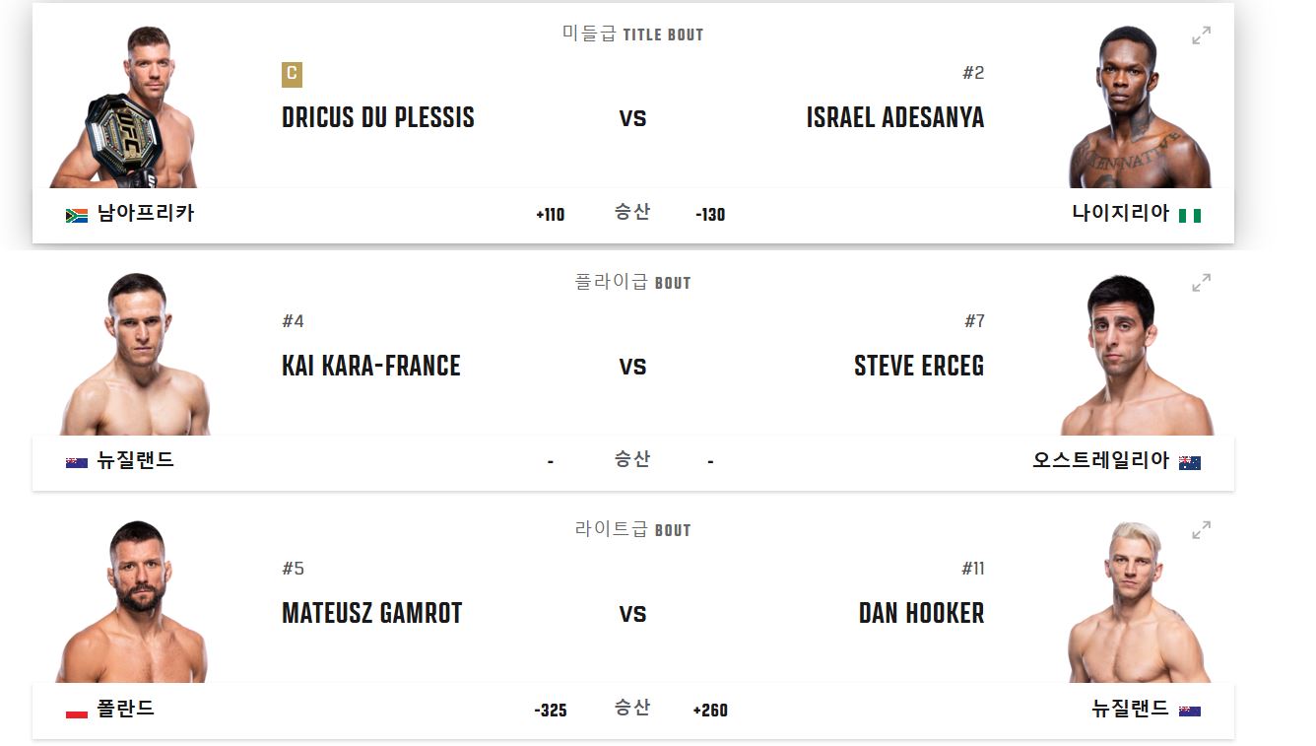The height and width of the screenshot is (746, 1316).
Task: Select the New Zealand flag beside Kara-France
Action: point(77,460)
